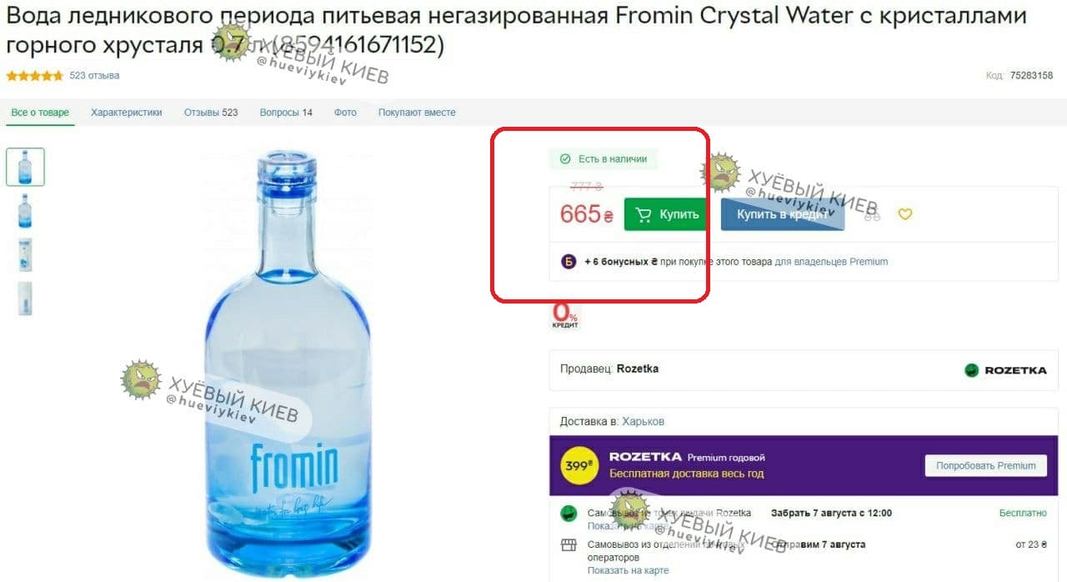The width and height of the screenshot is (1067, 582).
Task: Click the green Rozetka pickup point icon
Action: click(569, 514)
